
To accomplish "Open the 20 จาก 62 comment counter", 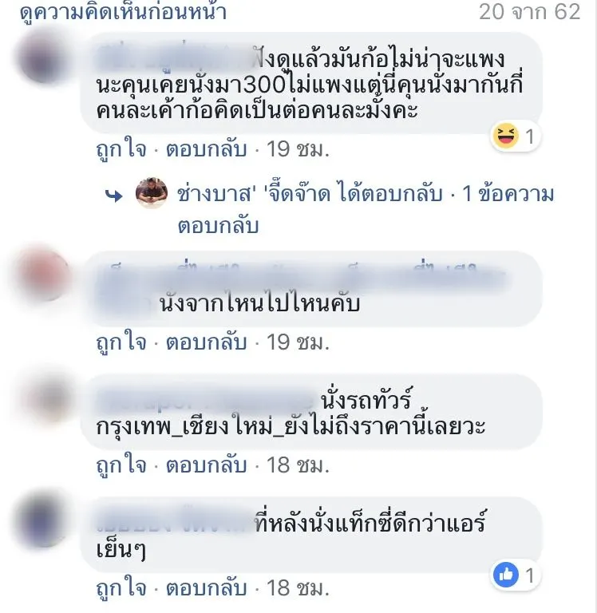I will pos(530,12).
